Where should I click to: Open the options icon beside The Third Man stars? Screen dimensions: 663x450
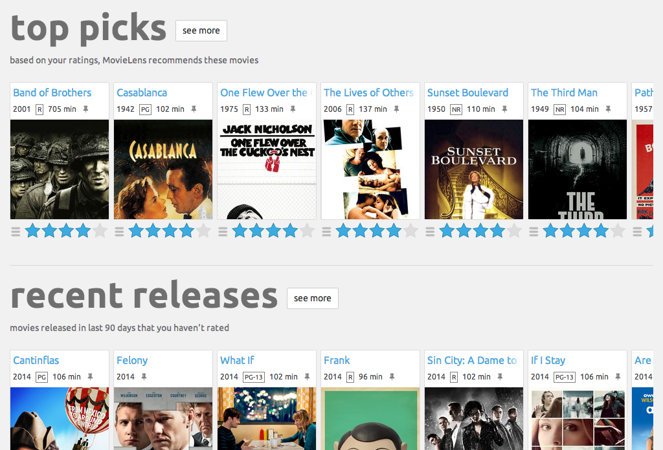pos(533,230)
